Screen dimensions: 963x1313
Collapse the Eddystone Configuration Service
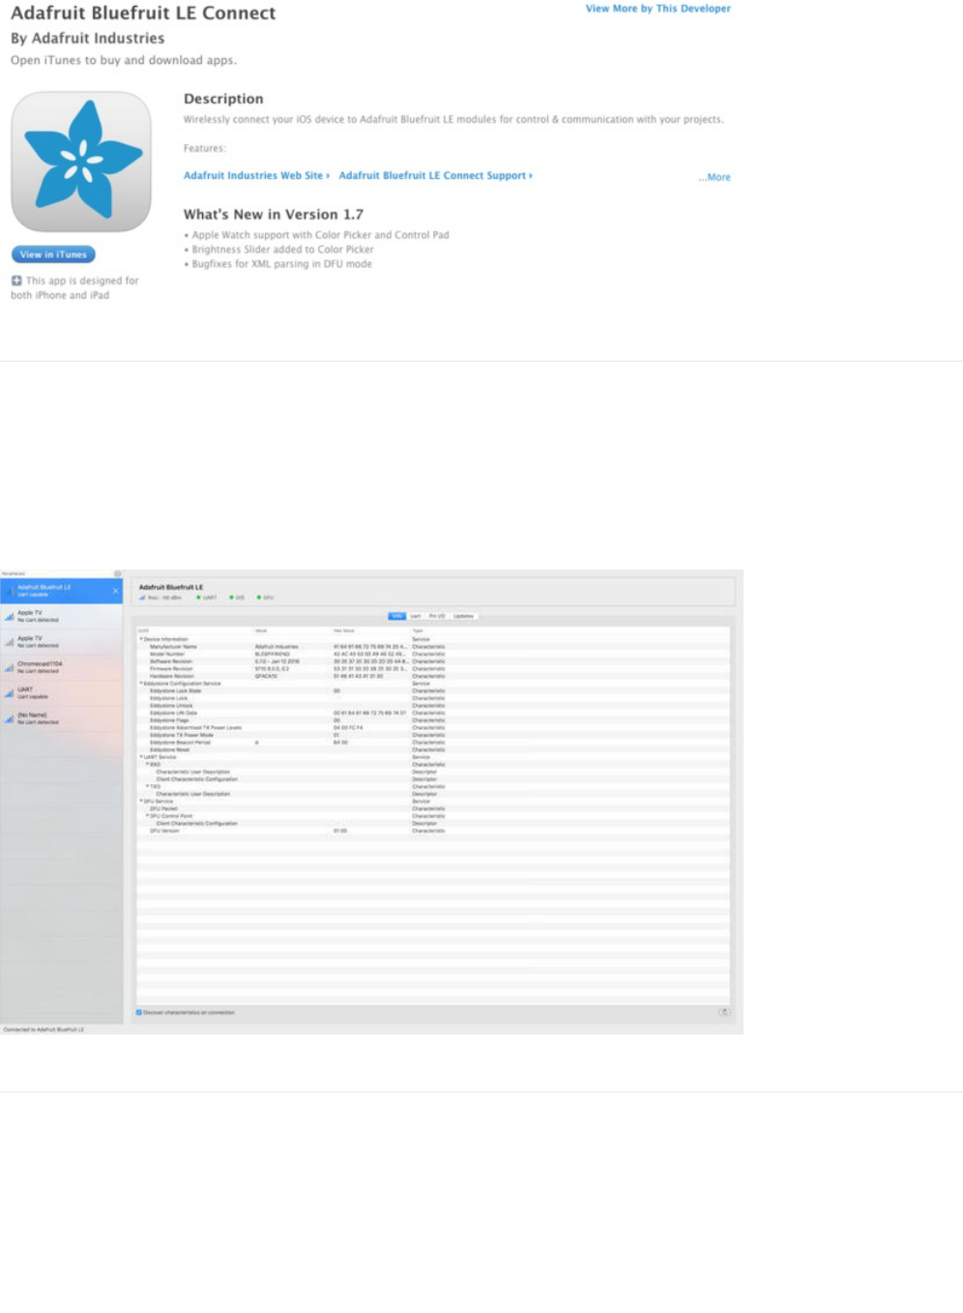click(141, 684)
